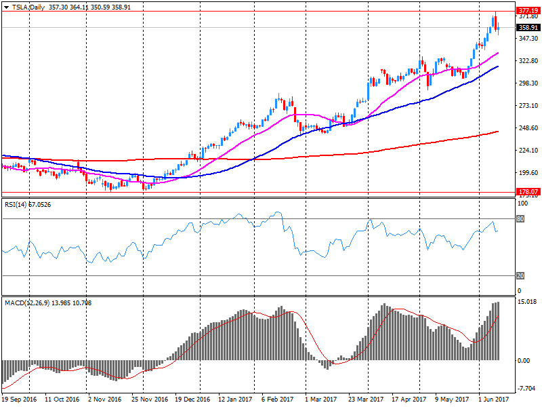Image resolution: width=542 pixels, height=407 pixels.
Task: Select the 347.30 price axis value
Action: tap(528, 38)
